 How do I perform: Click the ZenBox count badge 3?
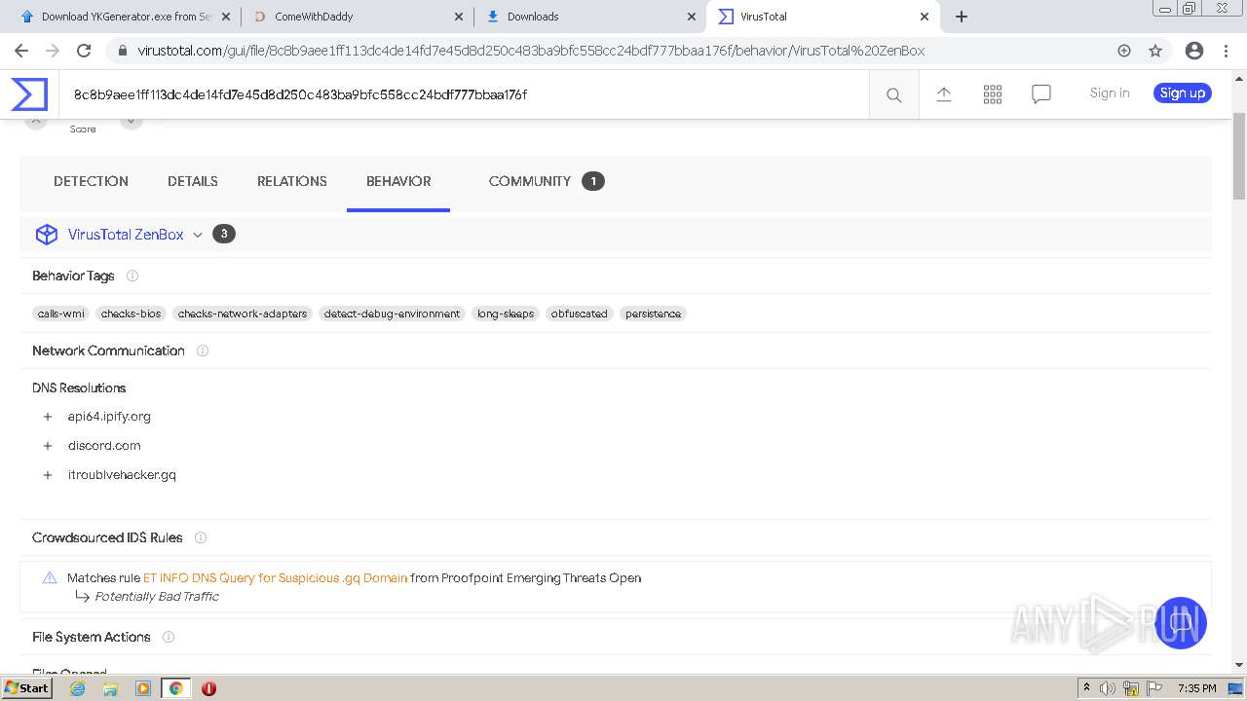pos(224,234)
